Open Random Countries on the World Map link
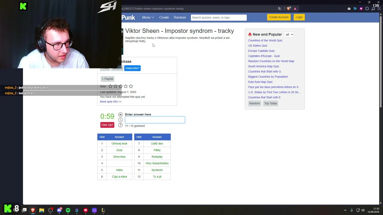The width and height of the screenshot is (383, 215). coord(271,61)
